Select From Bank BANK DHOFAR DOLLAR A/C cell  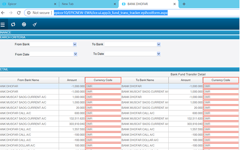(29, 145)
